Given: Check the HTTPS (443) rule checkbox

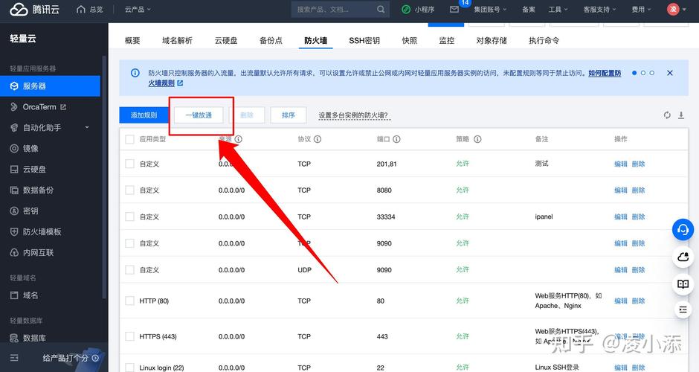Looking at the screenshot, I should (x=129, y=336).
